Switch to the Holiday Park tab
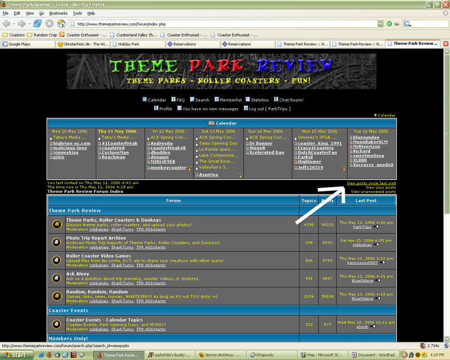 137,44
